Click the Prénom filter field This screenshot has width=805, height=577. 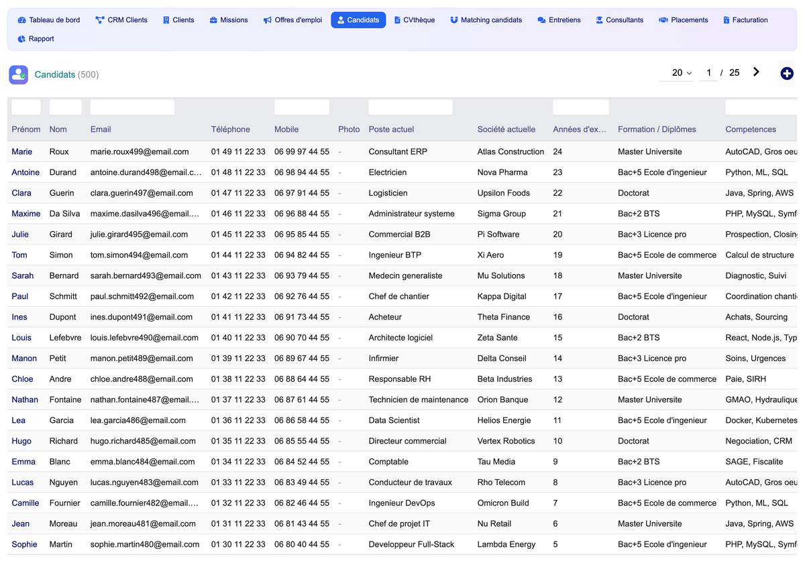click(26, 107)
